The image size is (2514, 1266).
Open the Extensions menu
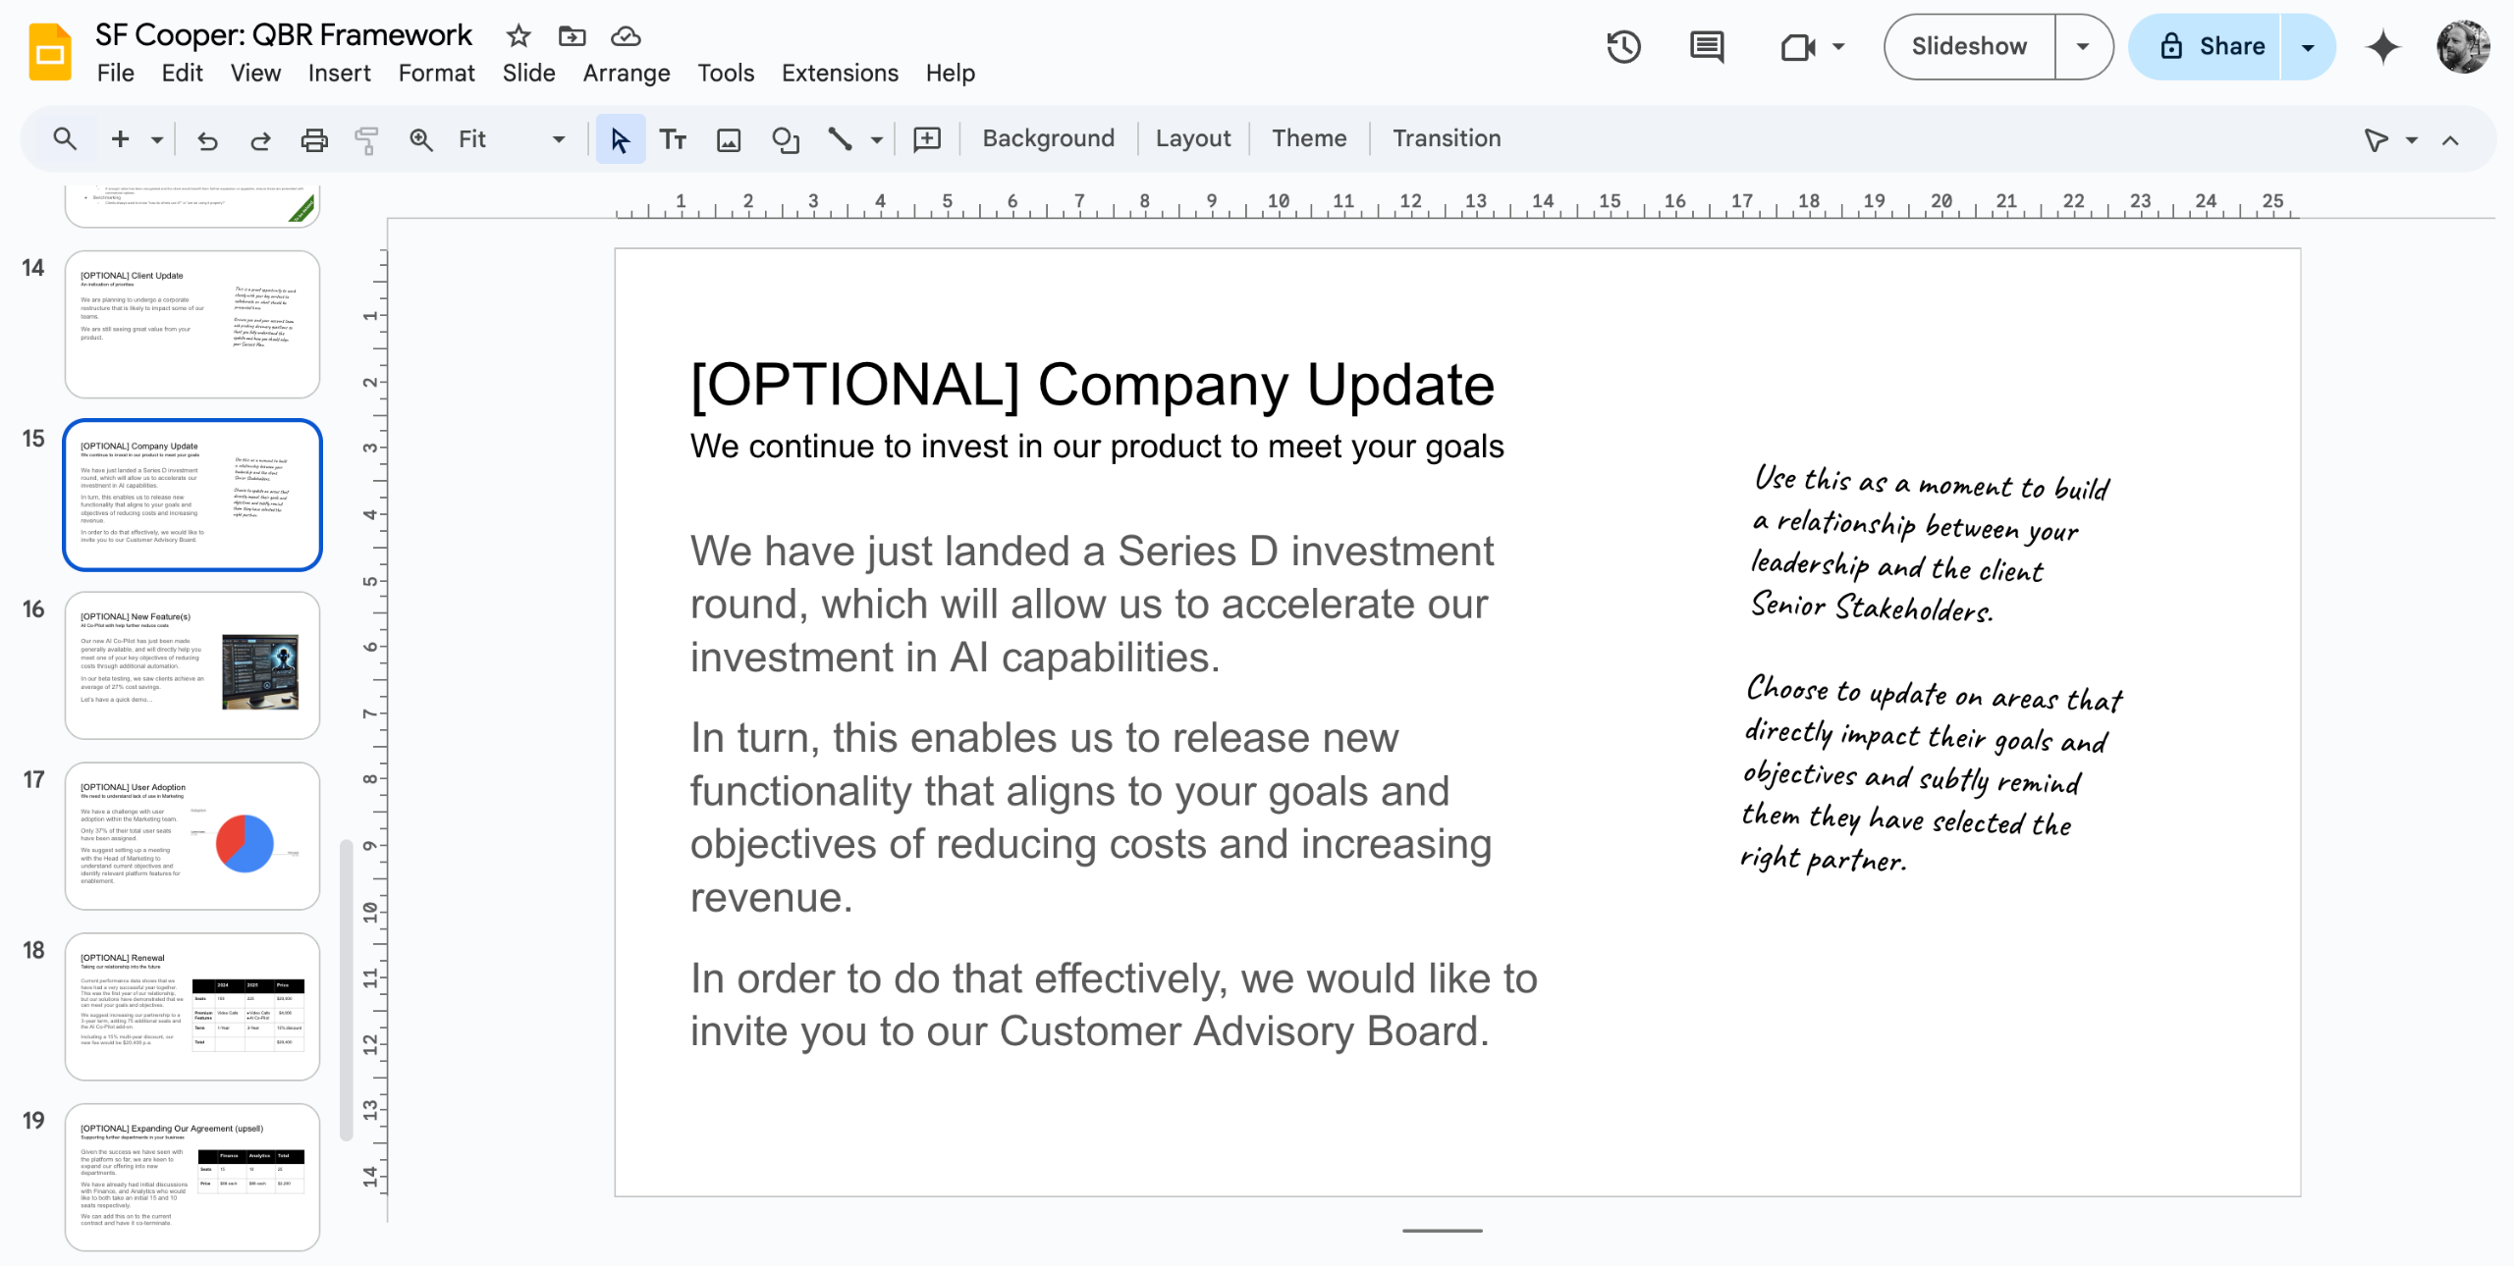coord(839,73)
